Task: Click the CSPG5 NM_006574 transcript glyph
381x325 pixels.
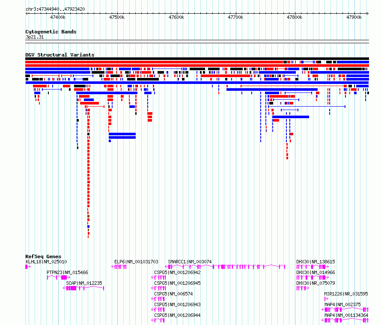Action: (x=158, y=299)
